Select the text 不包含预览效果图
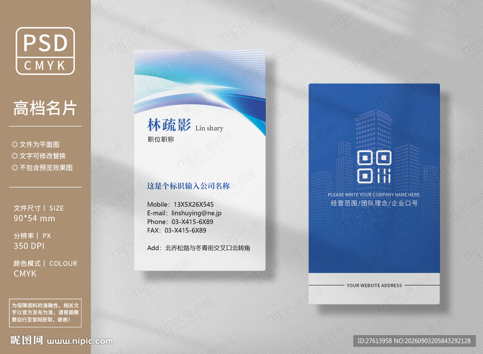Viewport: 483px width, 354px height. point(46,168)
